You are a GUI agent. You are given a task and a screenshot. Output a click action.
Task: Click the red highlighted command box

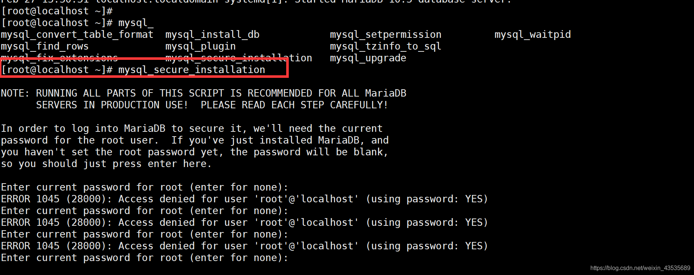(144, 68)
